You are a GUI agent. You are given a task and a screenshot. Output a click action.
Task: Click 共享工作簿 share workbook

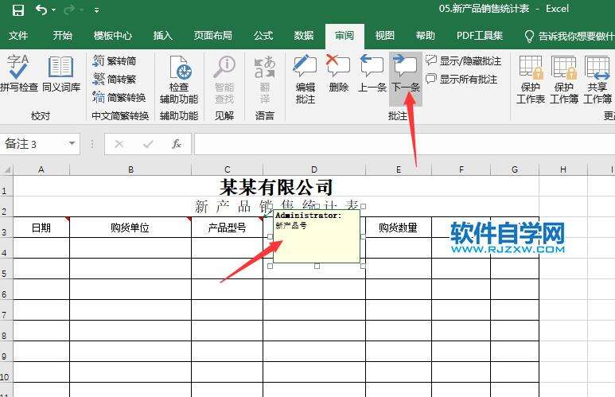[x=597, y=80]
